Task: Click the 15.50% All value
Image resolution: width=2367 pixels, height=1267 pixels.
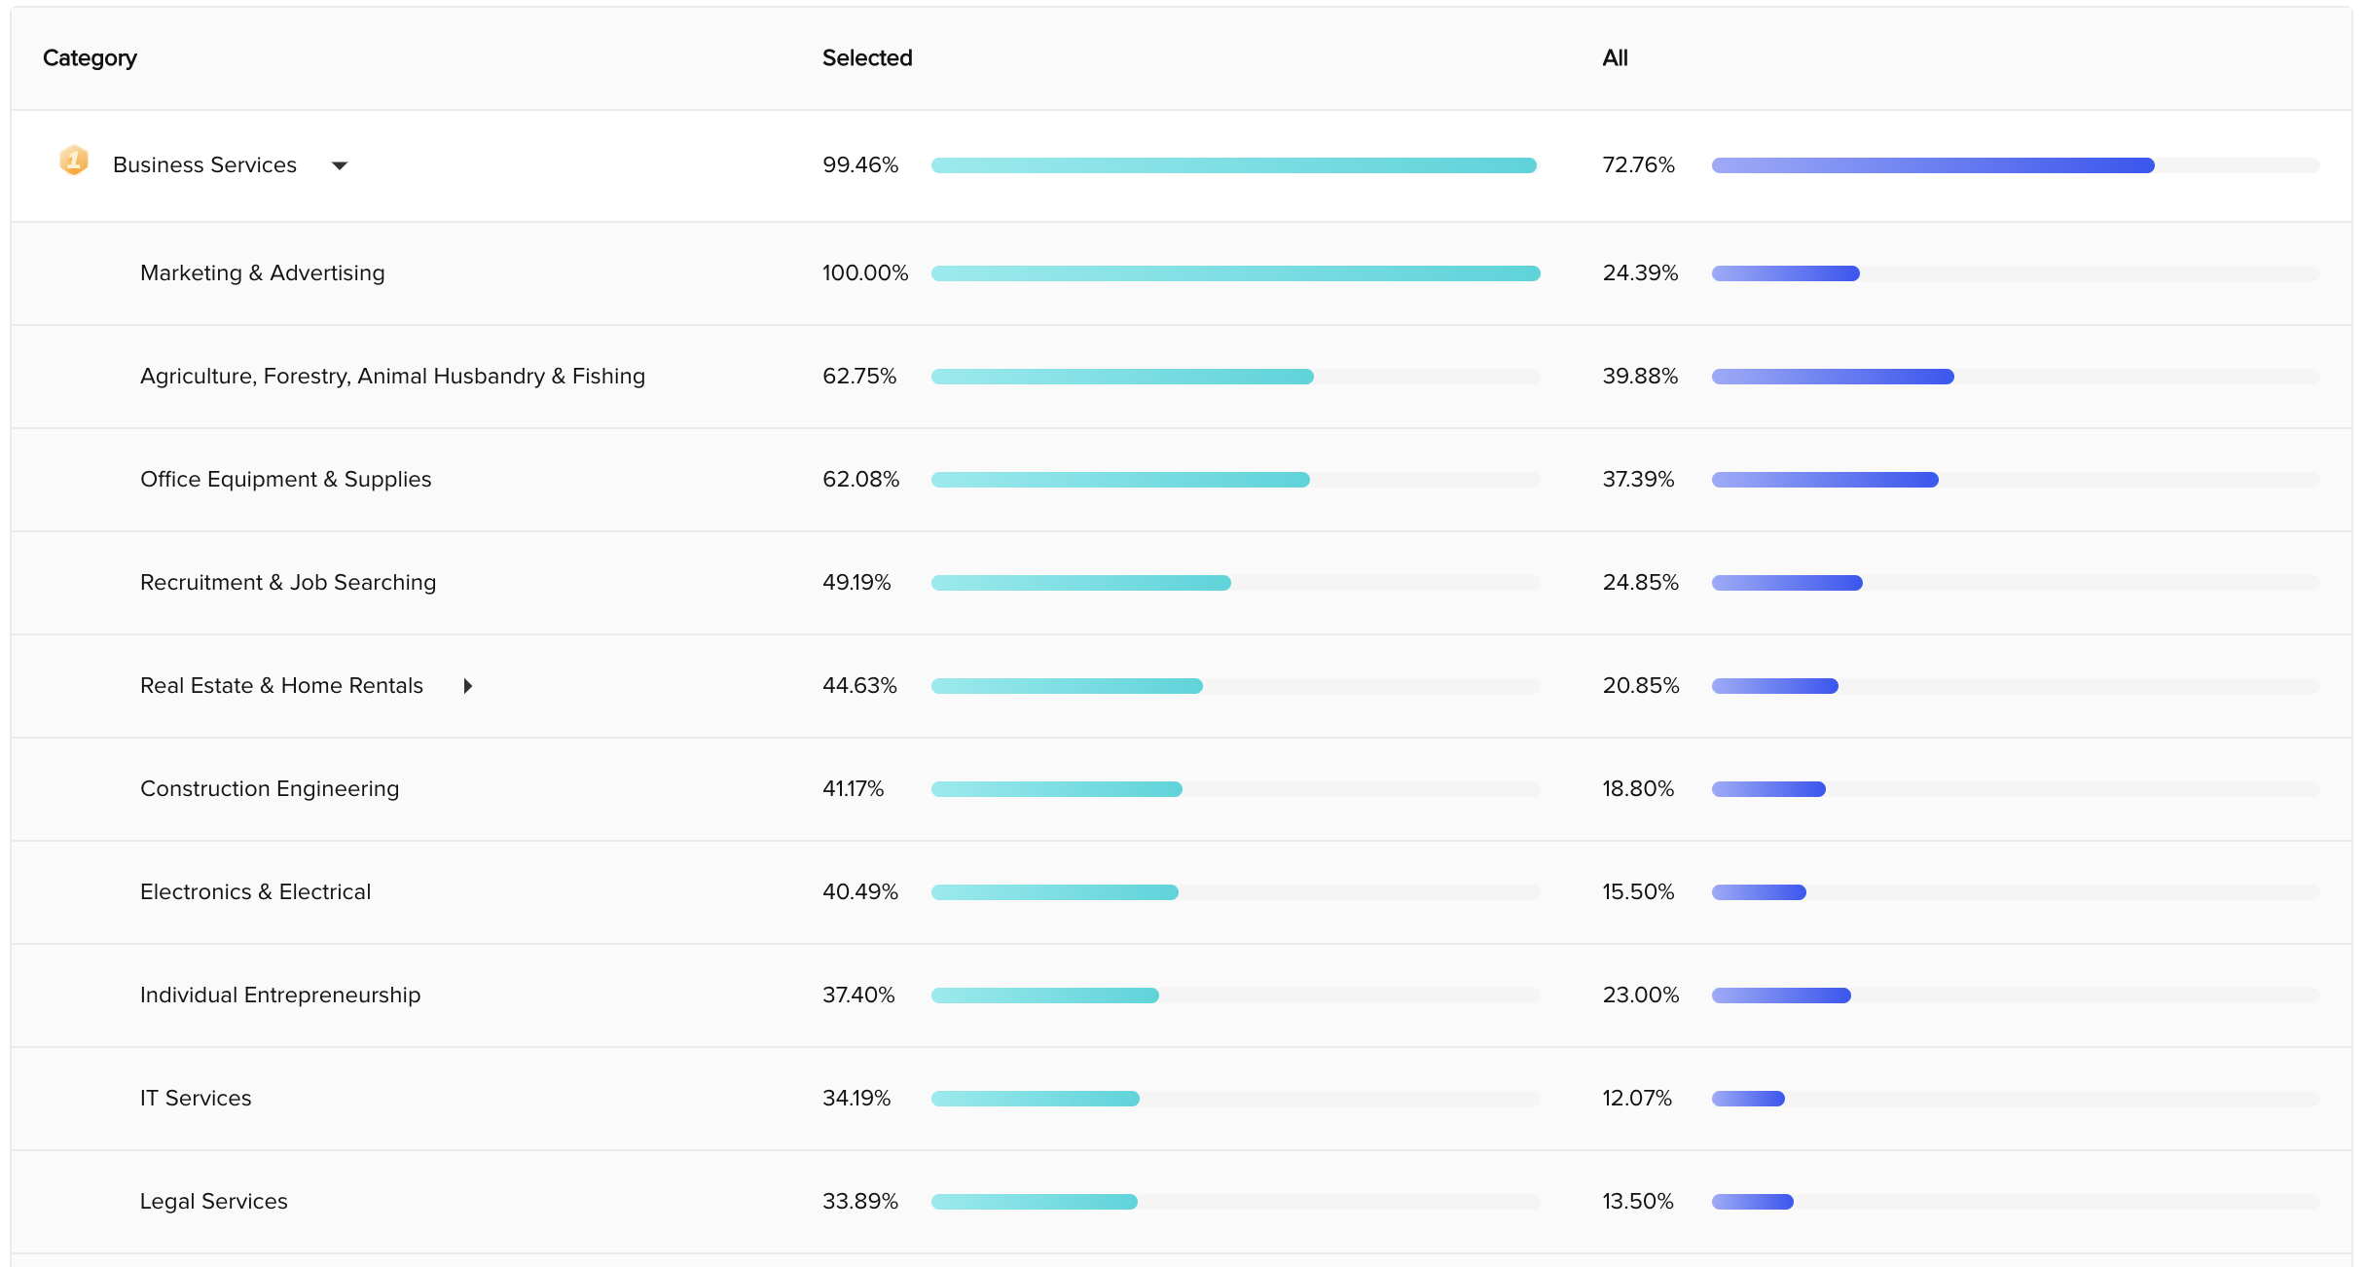Action: coord(1638,892)
